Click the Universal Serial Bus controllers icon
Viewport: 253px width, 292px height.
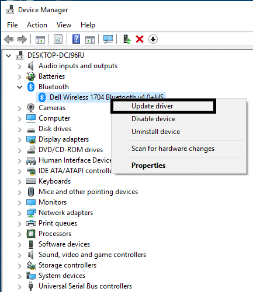[31, 286]
